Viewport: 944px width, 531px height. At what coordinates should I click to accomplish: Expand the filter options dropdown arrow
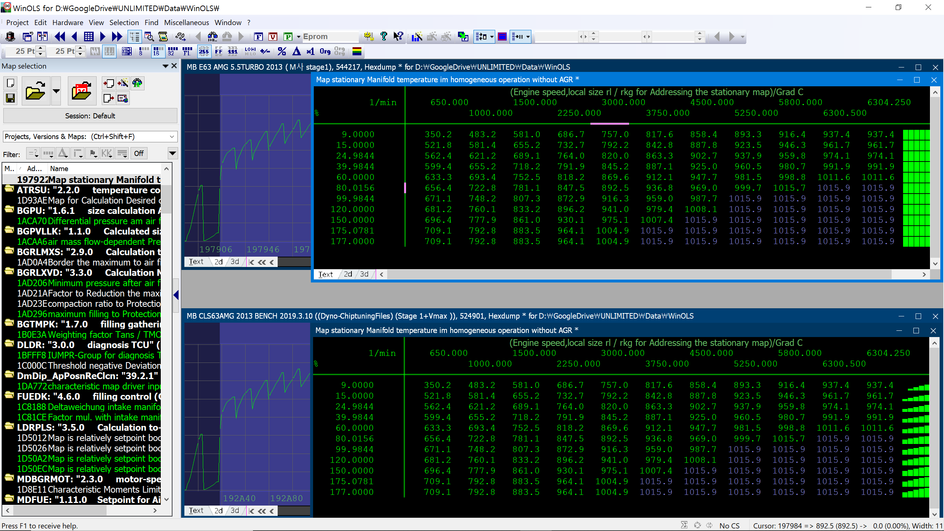172,153
